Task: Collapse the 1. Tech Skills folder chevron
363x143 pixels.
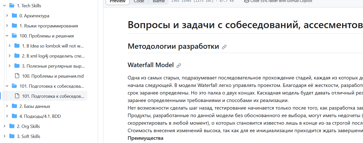Action: coord(4,6)
